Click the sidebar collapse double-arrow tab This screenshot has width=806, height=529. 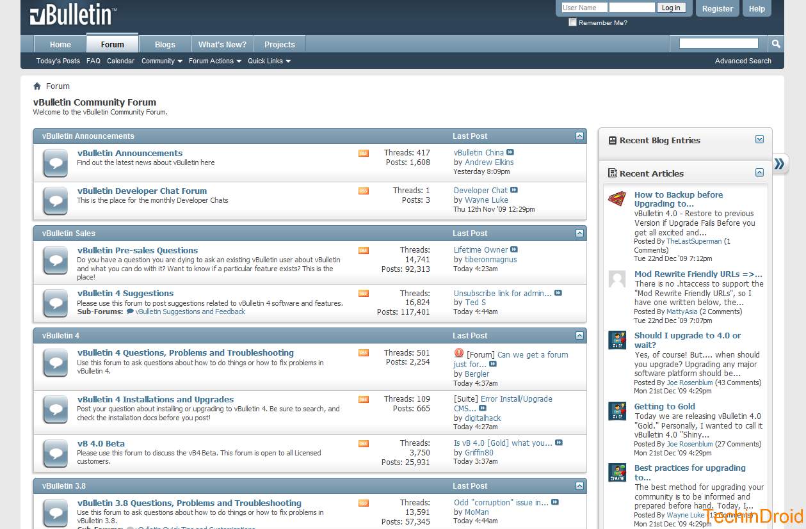tap(780, 164)
